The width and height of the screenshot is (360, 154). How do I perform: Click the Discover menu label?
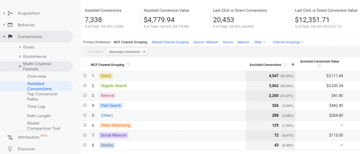(x=26, y=149)
